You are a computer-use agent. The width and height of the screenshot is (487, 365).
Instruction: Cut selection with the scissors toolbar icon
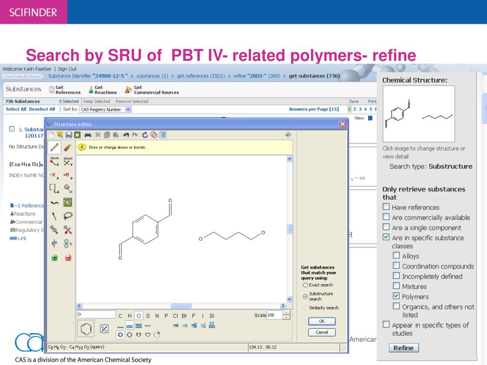click(98, 134)
